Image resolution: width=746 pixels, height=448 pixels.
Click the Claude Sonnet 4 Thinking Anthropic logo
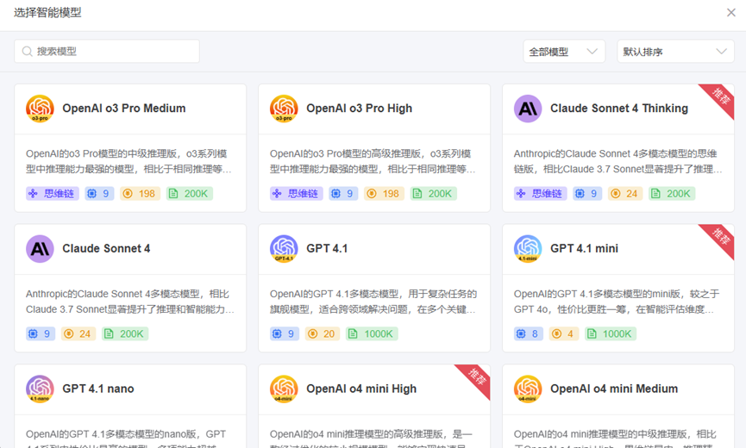(528, 109)
